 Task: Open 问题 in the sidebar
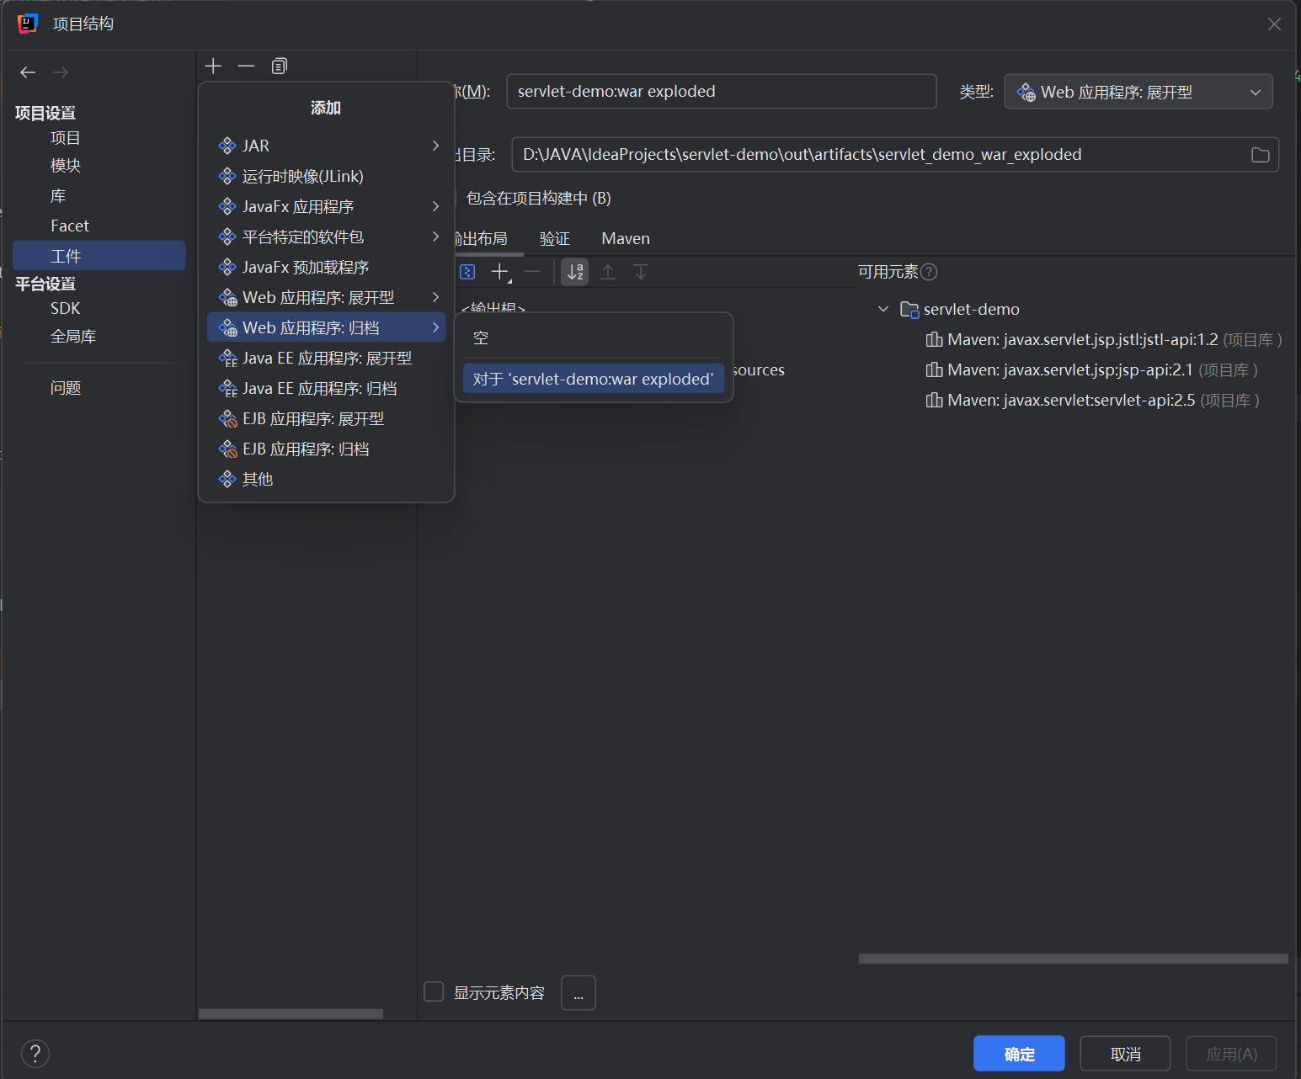coord(66,388)
